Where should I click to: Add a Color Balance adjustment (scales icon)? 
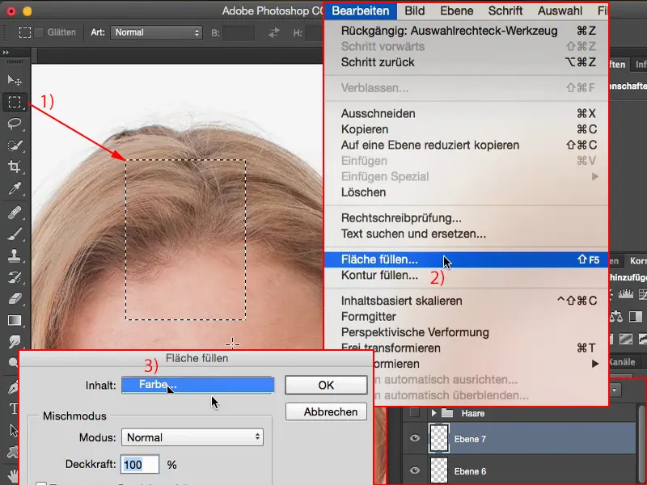point(616,316)
